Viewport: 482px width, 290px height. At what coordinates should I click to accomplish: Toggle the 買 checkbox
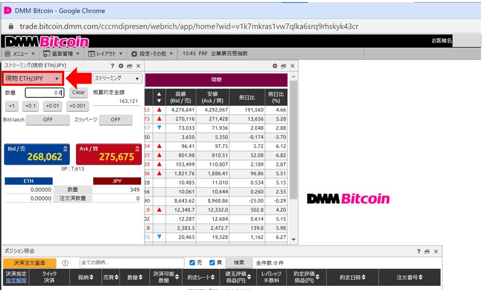[x=212, y=263]
